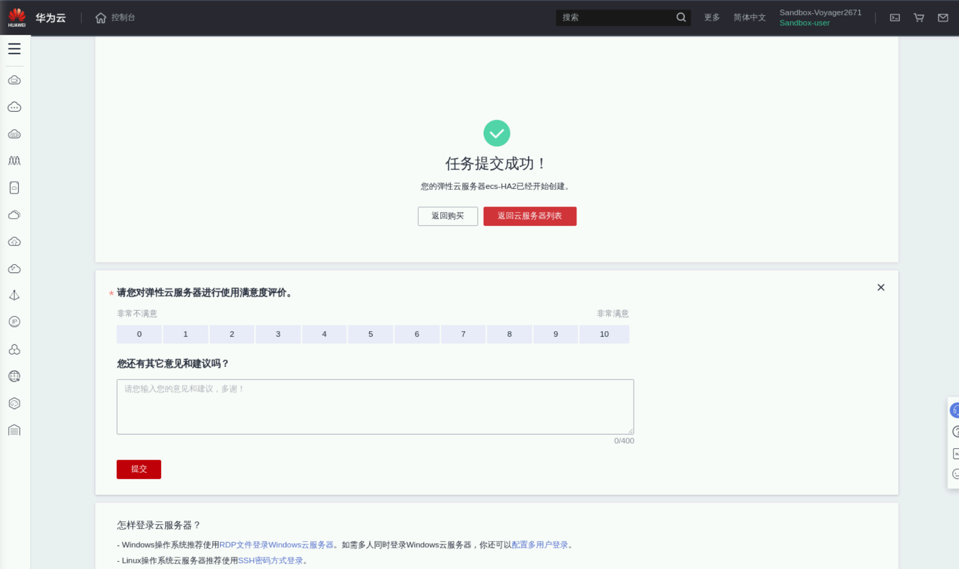Image resolution: width=959 pixels, height=569 pixels.
Task: Click the sidebar pyramid icon
Action: point(14,295)
